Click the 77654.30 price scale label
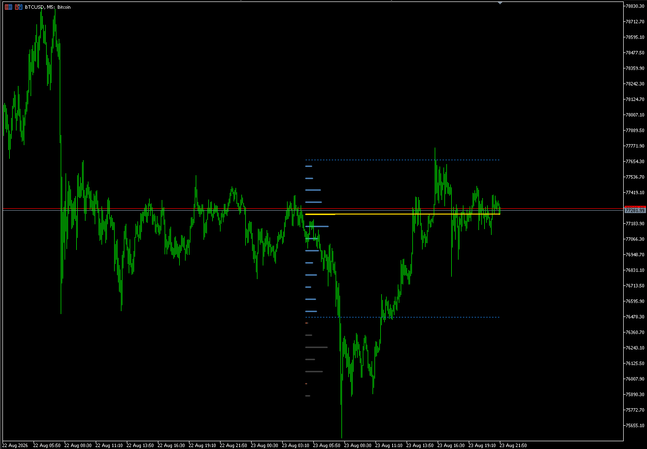This screenshot has height=449, width=647. (635, 161)
